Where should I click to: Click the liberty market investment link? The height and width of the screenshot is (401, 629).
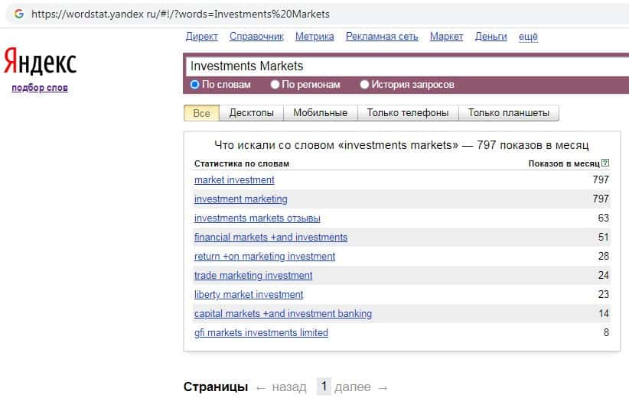(249, 295)
